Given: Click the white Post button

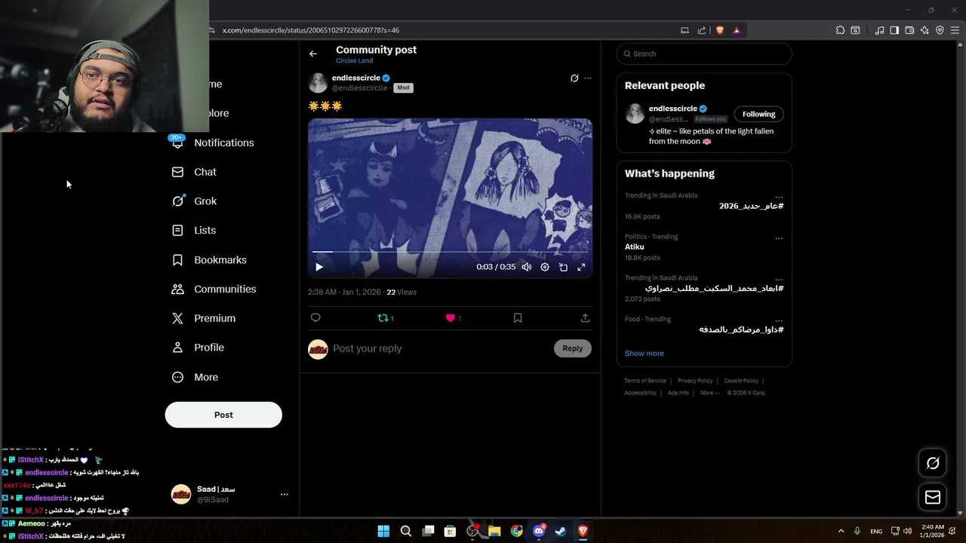Looking at the screenshot, I should tap(223, 415).
